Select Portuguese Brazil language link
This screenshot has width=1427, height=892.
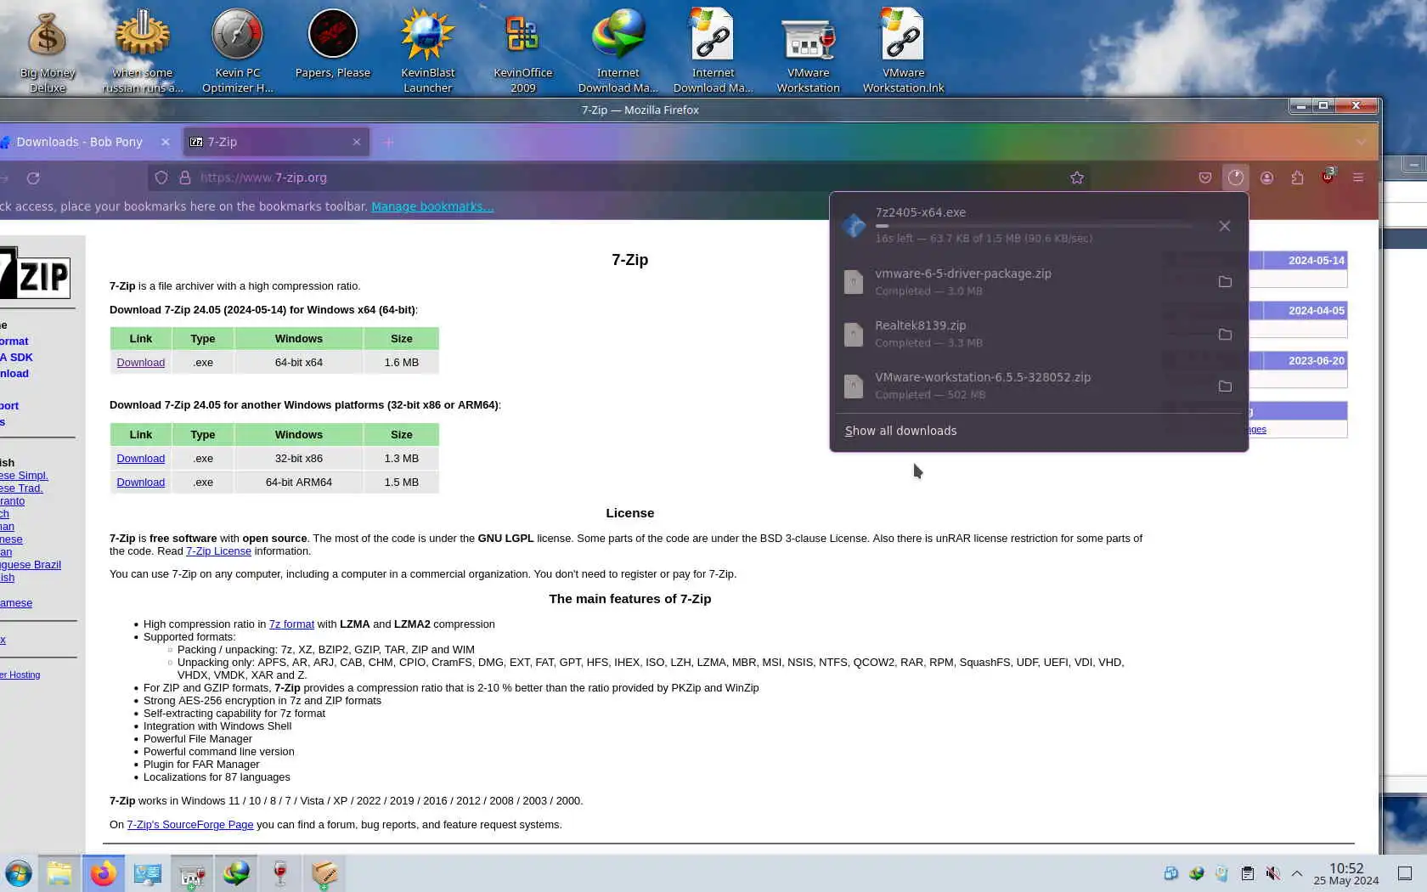point(31,565)
